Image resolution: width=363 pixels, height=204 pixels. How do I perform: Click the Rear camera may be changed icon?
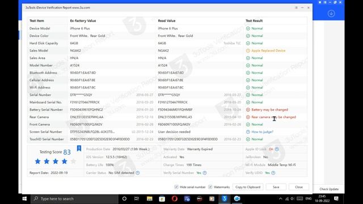(248, 117)
